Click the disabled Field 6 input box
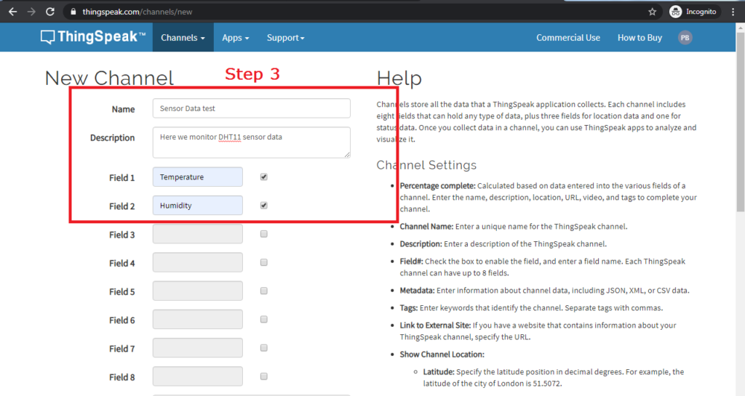745x396 pixels. (198, 319)
